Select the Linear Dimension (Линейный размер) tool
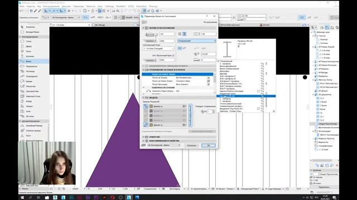 click(34, 126)
